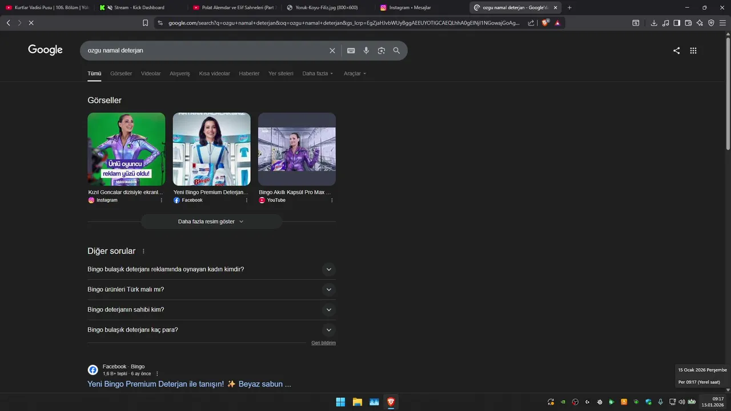Toggle the browser sidebar panel

pos(677,23)
